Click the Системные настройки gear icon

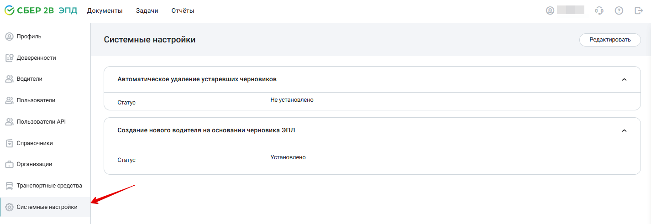[9, 207]
